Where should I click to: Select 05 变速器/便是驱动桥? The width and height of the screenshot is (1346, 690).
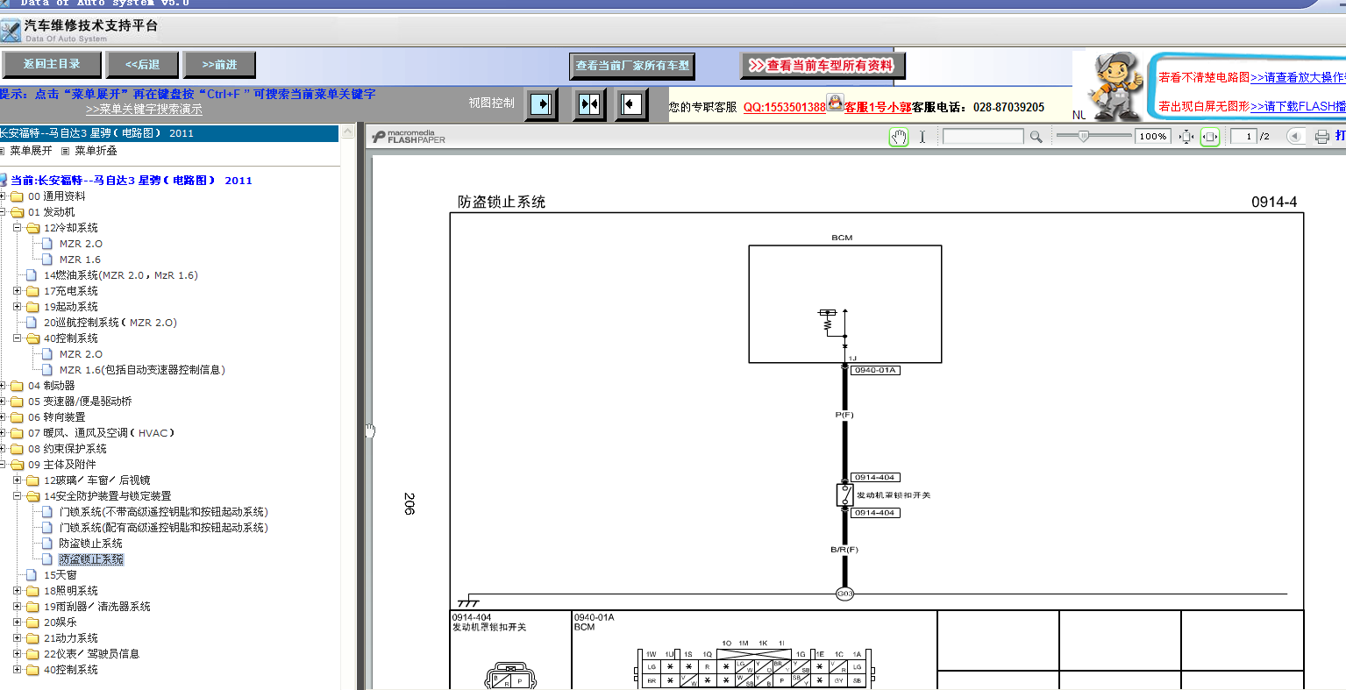[x=80, y=402]
